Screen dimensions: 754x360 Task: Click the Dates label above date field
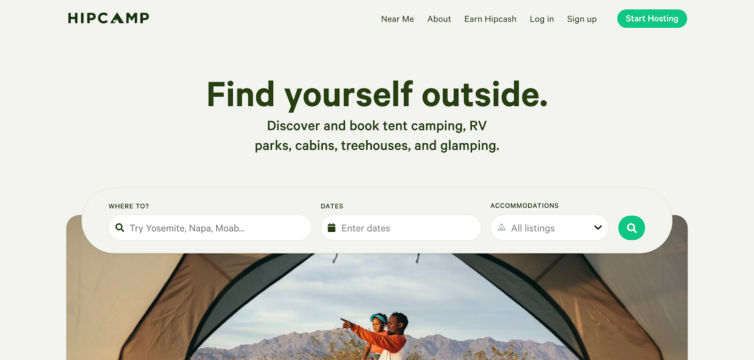[x=332, y=206]
